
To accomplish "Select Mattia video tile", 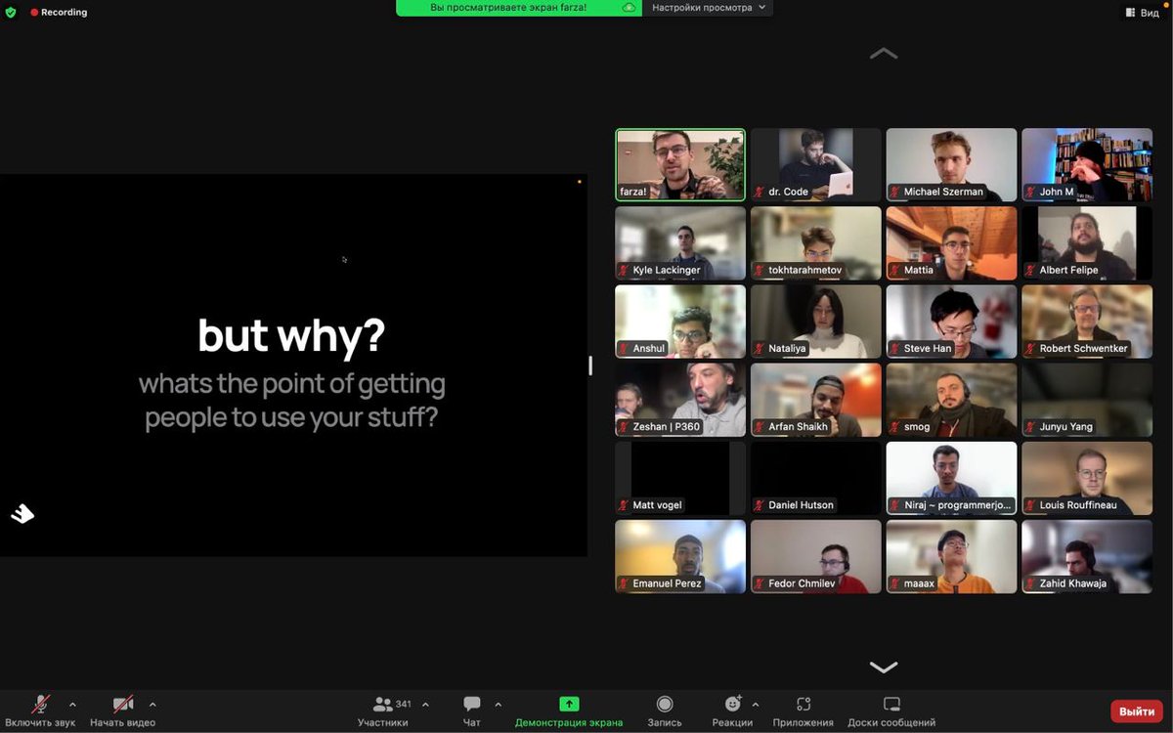I will tap(951, 243).
